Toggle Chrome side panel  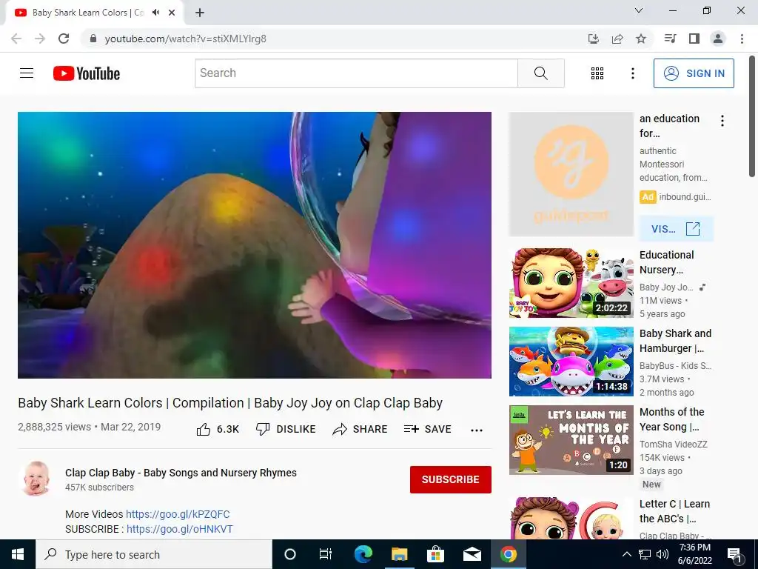pyautogui.click(x=694, y=39)
